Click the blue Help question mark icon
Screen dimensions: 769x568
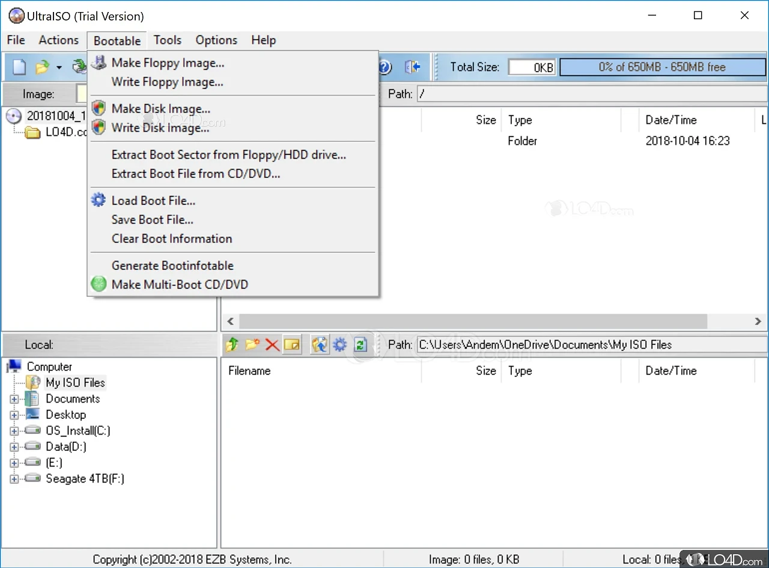click(x=384, y=67)
